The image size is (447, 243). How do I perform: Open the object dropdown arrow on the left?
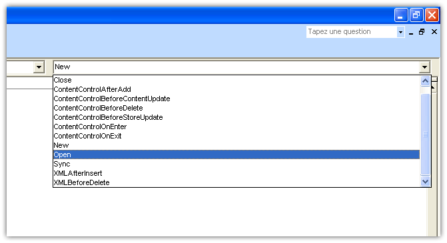(39, 67)
